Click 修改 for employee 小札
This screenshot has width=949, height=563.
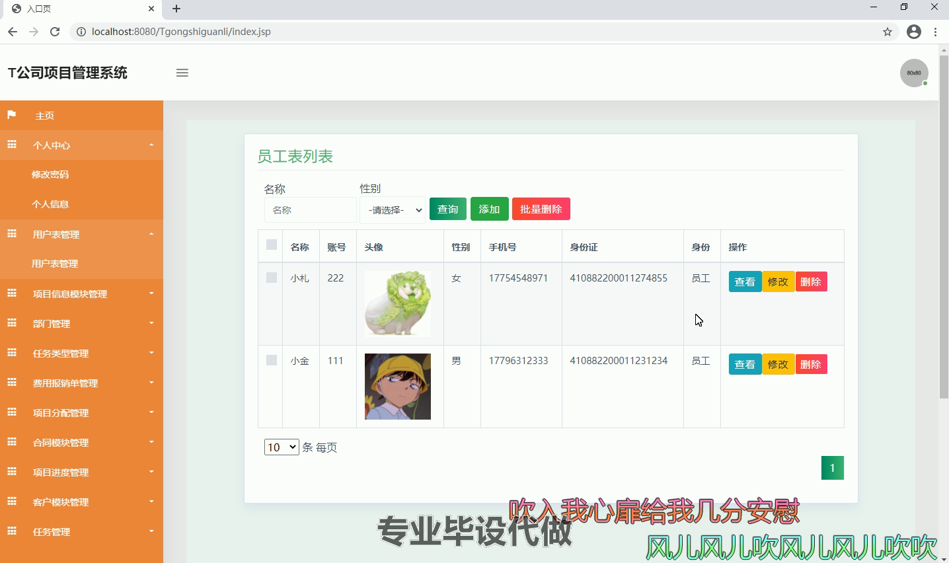pos(778,281)
